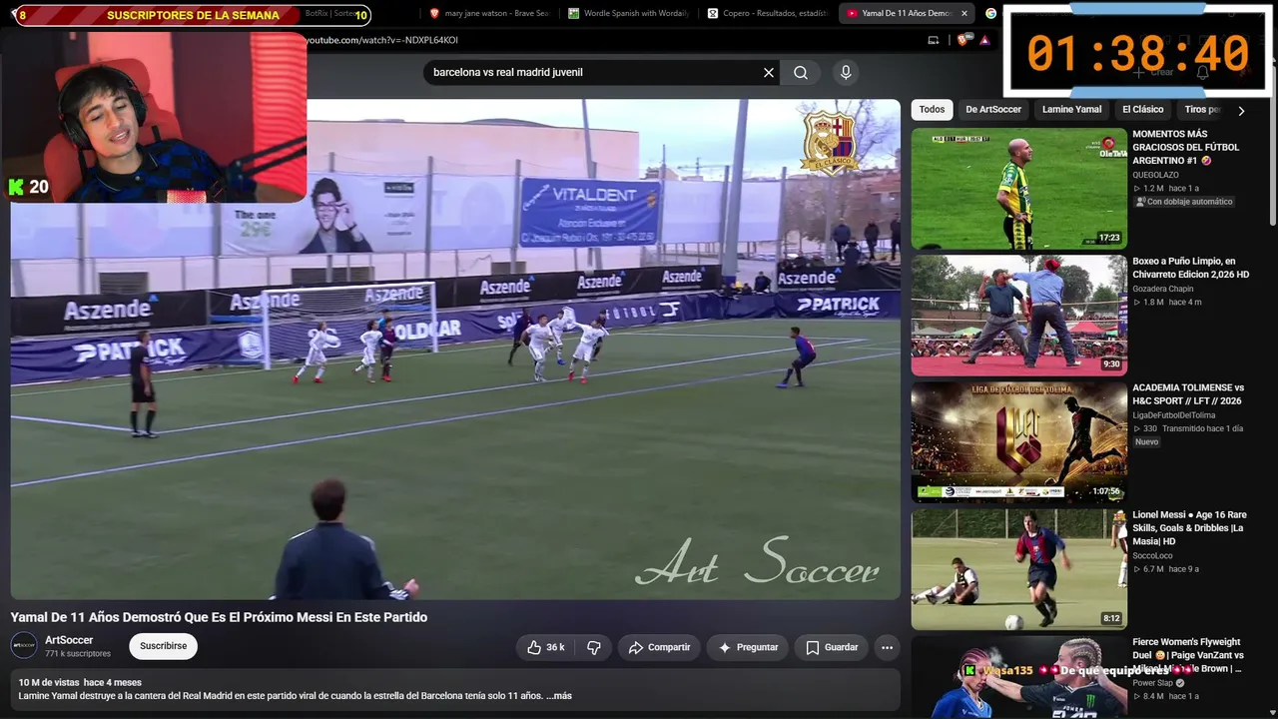1278x719 pixels.
Task: Close the Yamal De 11 Años tab
Action: (964, 14)
